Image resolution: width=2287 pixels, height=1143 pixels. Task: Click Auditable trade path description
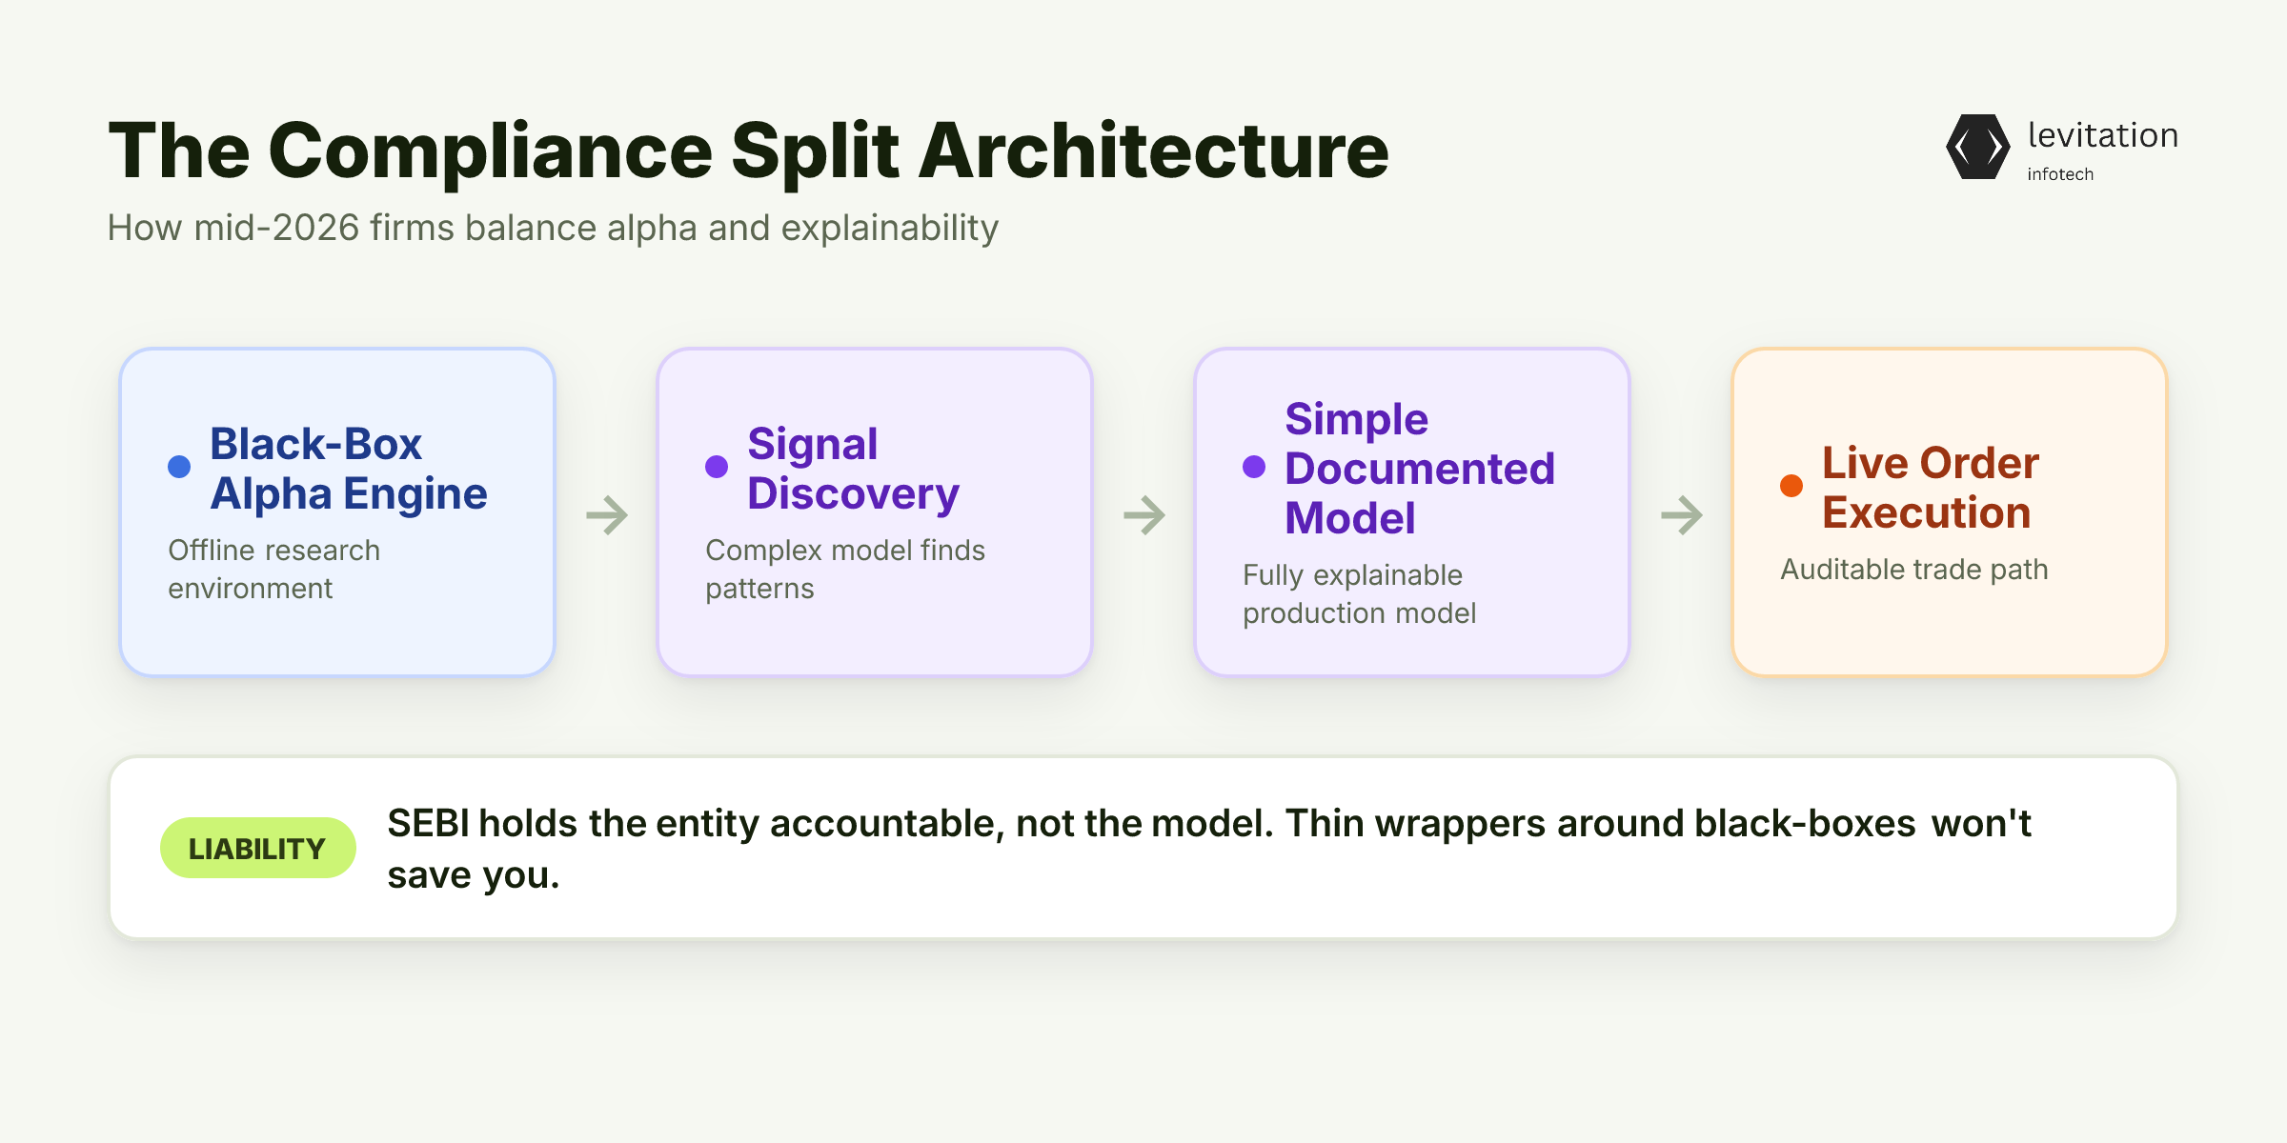(1914, 570)
